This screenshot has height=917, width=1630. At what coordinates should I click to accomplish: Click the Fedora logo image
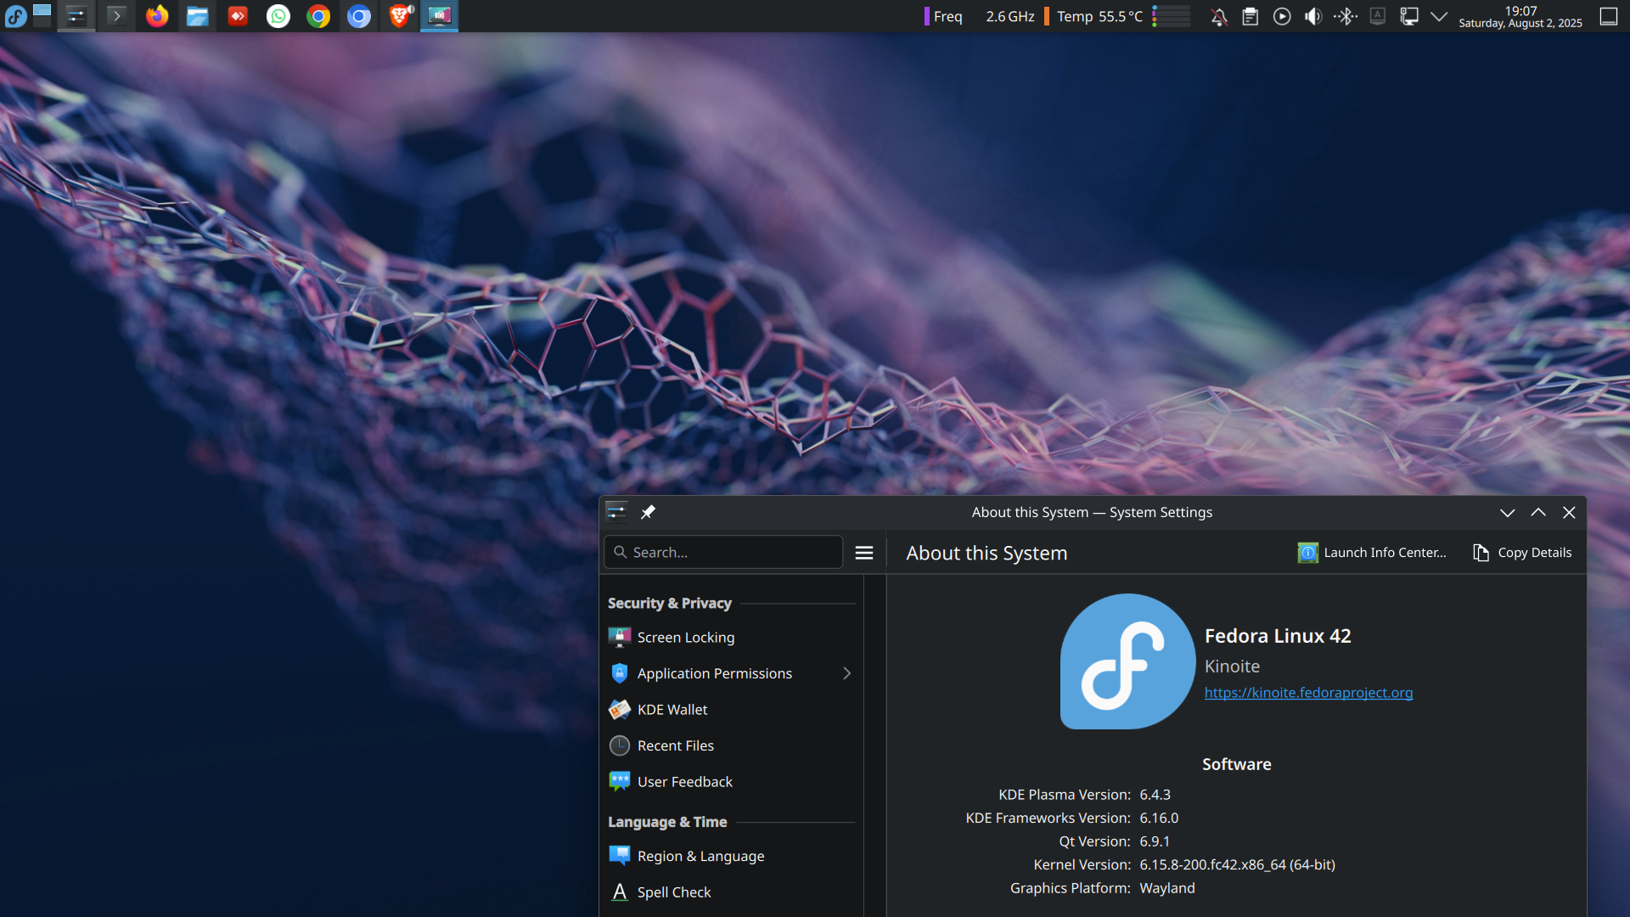coord(1127,661)
